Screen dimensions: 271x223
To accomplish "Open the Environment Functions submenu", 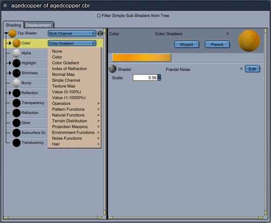I will (74, 132).
